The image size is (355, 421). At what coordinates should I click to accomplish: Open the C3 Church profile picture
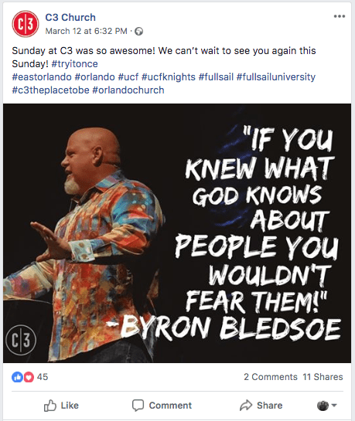click(26, 24)
